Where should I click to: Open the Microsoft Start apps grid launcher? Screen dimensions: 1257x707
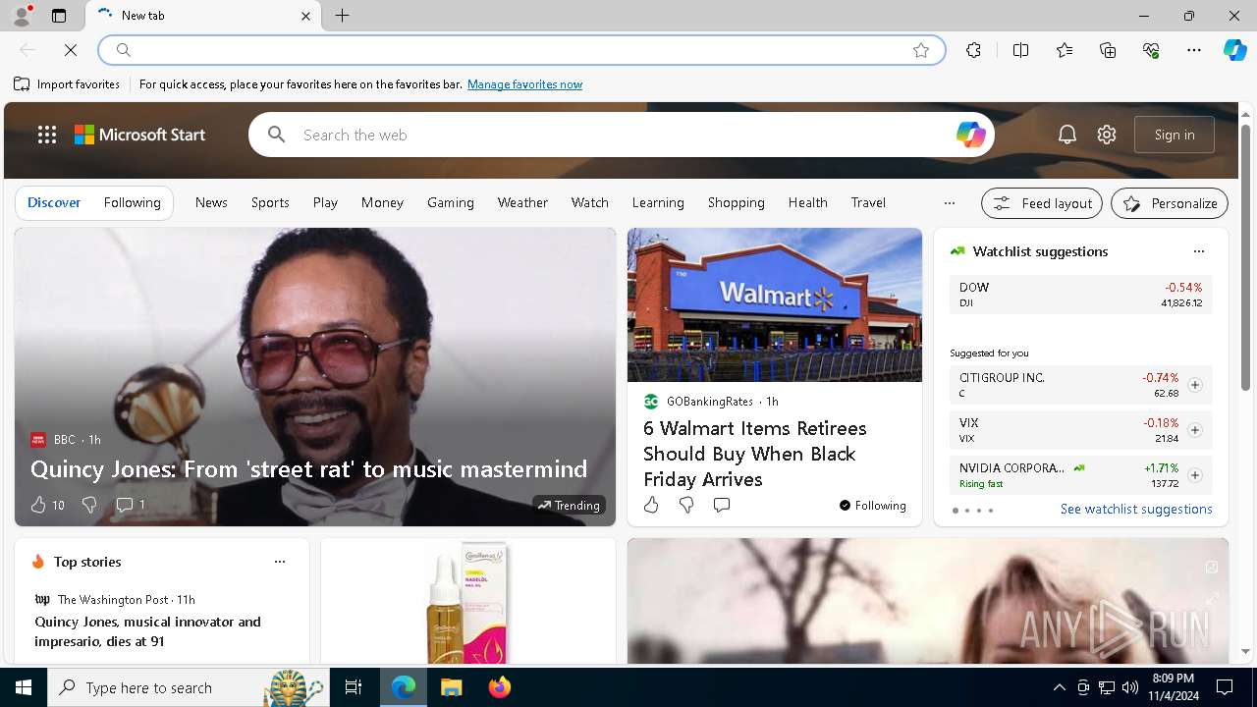[47, 135]
